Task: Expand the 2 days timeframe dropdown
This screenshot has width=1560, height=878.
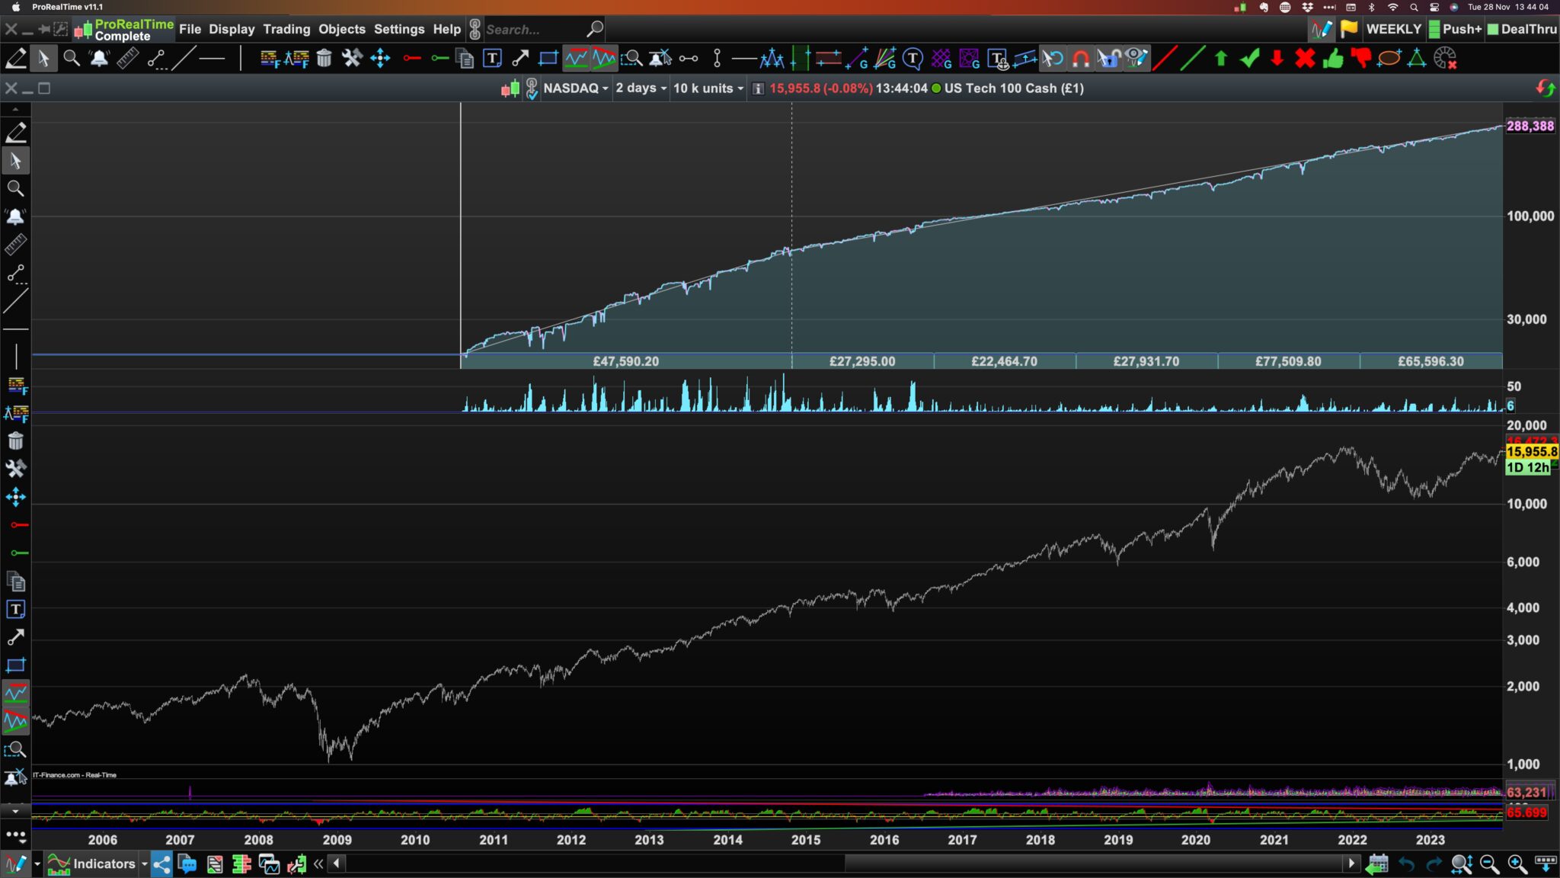Action: pyautogui.click(x=641, y=88)
